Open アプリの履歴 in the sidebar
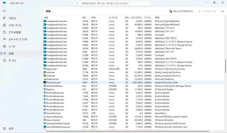227x133 pixels. [x=15, y=32]
